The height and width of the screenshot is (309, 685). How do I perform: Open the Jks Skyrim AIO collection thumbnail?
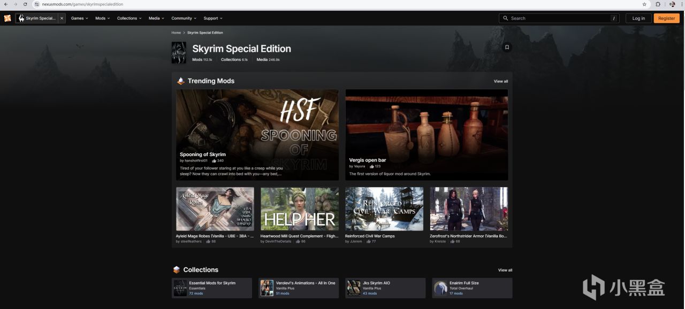[354, 288]
